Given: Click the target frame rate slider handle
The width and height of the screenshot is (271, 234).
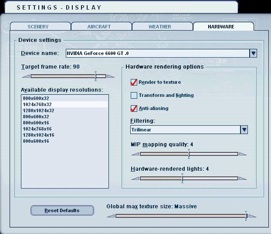Looking at the screenshot, I should coord(95,76).
